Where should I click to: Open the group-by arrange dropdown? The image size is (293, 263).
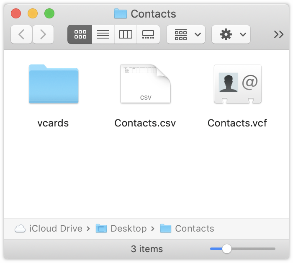coord(186,34)
